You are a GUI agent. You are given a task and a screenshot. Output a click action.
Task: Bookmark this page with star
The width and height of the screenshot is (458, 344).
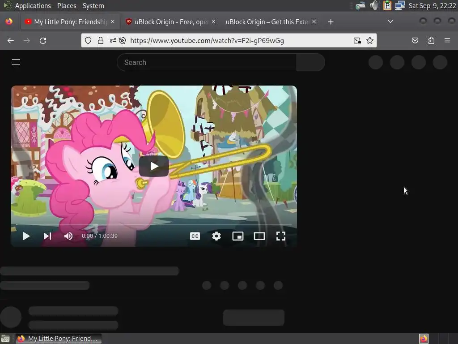click(x=370, y=40)
